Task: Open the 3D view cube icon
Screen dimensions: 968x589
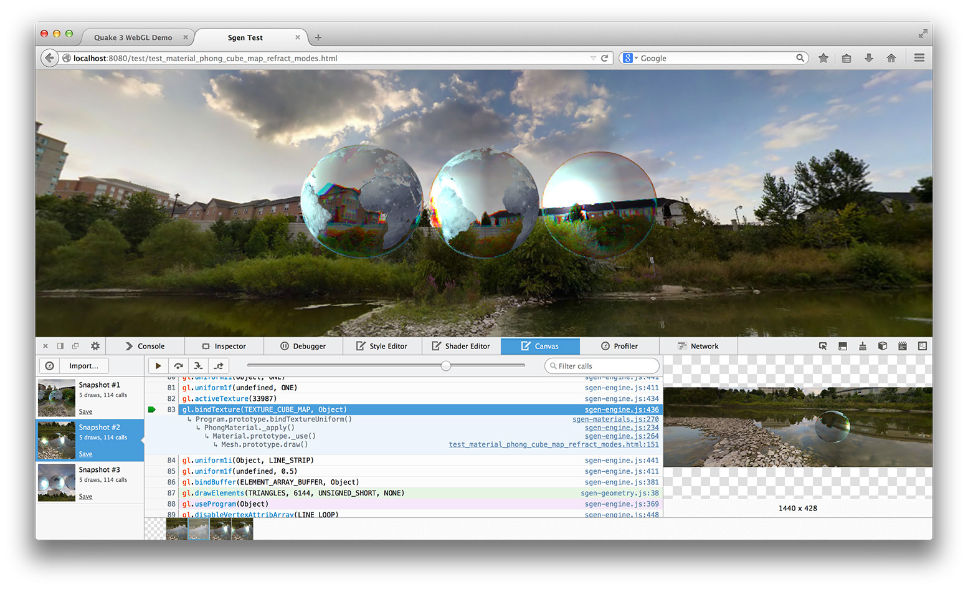Action: coord(883,346)
